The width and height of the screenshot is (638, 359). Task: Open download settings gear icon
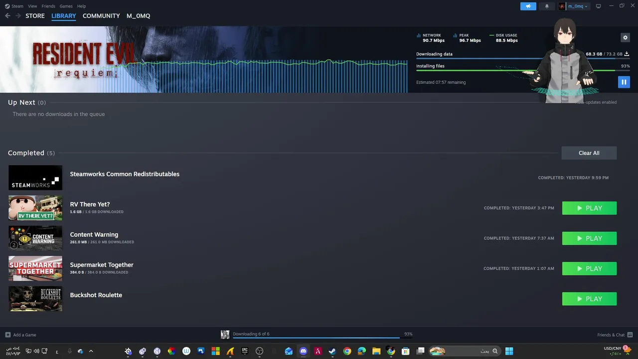pos(625,37)
